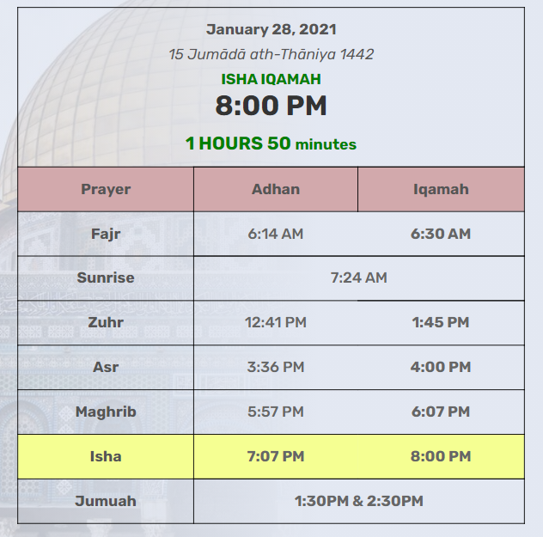This screenshot has width=543, height=537.
Task: Click the Jumuah times 1:30PM & 2:30PM
Action: pyautogui.click(x=358, y=502)
